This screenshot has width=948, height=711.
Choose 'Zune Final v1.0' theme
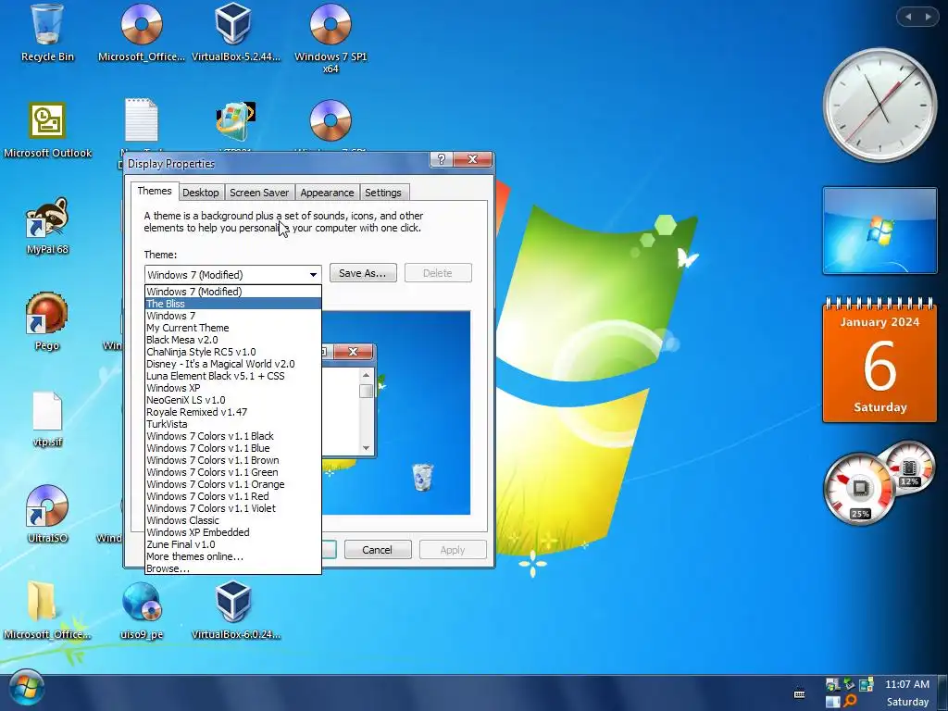click(232, 544)
